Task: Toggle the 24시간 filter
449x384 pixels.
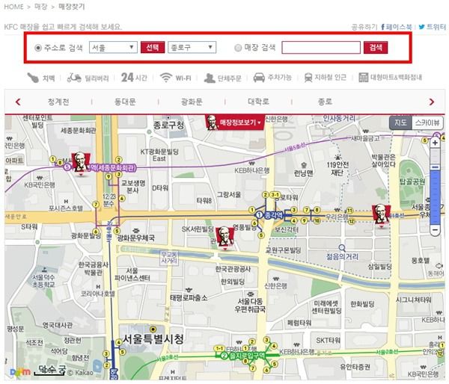Action: [134, 78]
